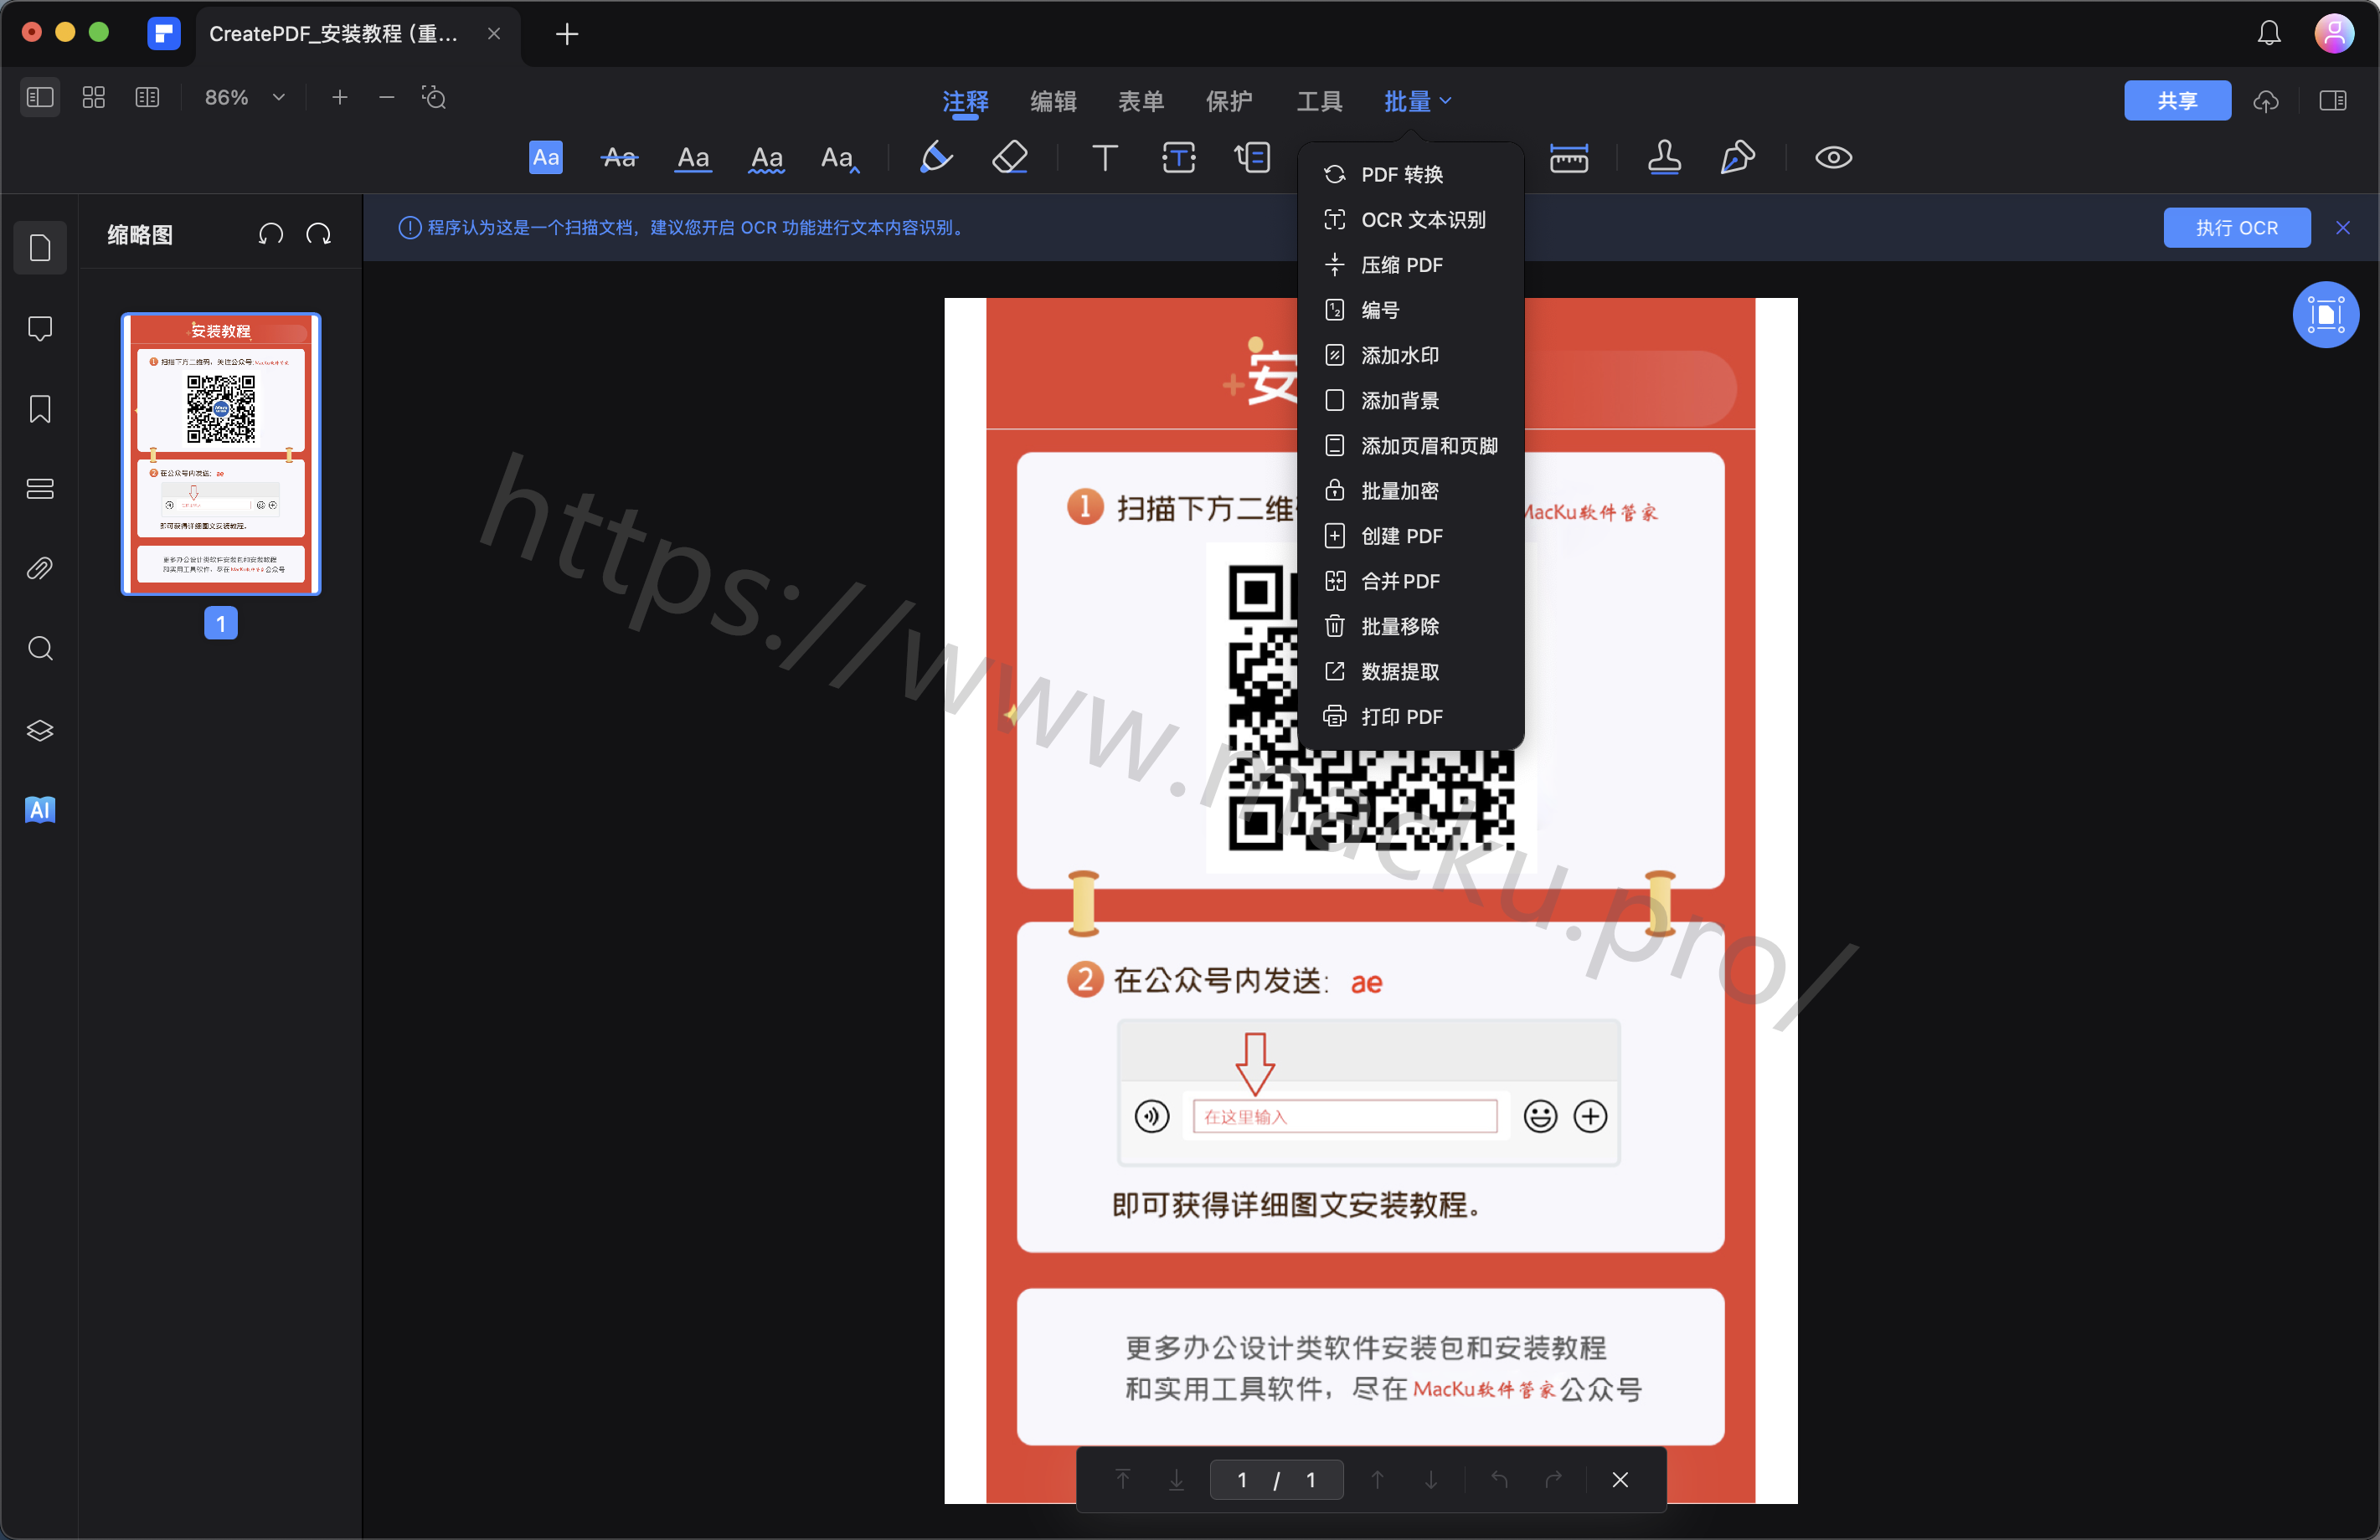
Task: Open the 表单 tab
Action: (1141, 101)
